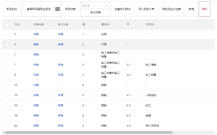The image size is (217, 135).
Task: Click the 条文内容 column header
Action: click(63, 25)
